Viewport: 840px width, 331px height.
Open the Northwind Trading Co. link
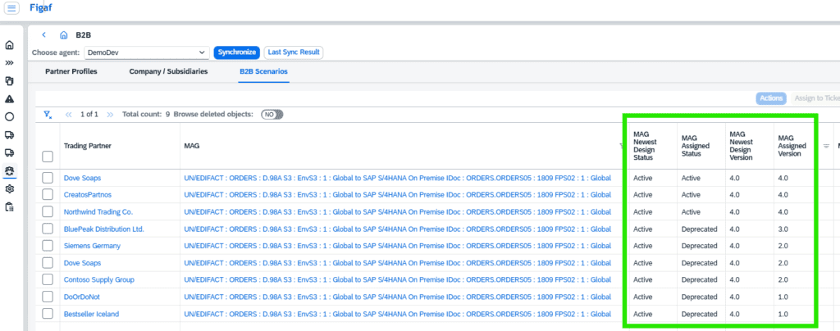[98, 211]
